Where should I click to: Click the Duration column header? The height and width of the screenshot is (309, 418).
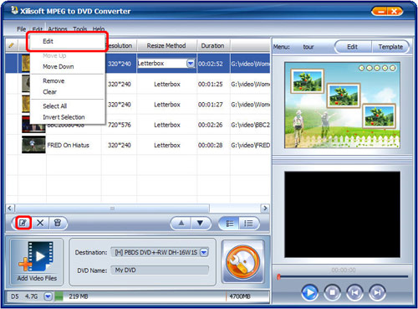[x=212, y=45]
